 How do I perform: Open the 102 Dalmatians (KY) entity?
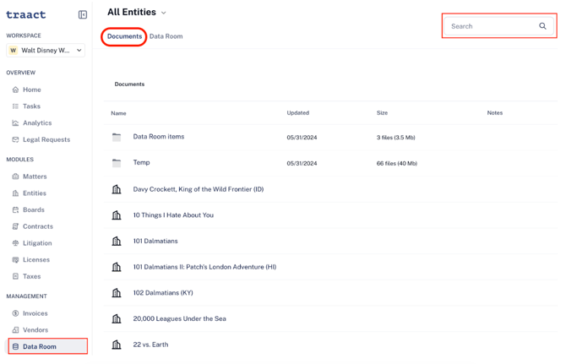pos(163,292)
